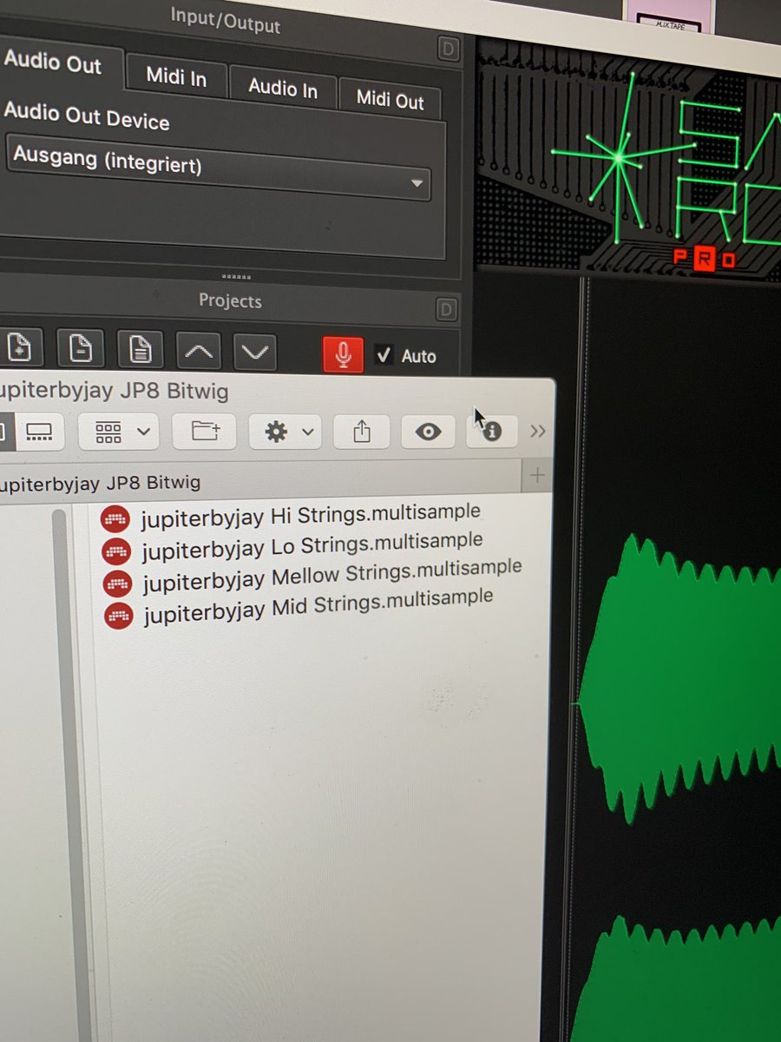This screenshot has height=1042, width=781.
Task: Go to the Midi Out tab
Action: point(390,100)
